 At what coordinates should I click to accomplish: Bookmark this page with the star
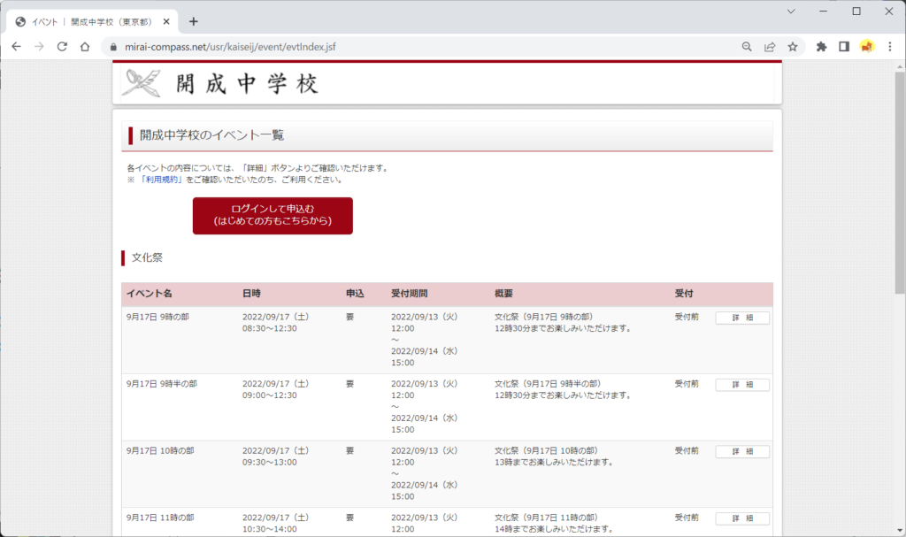coord(793,47)
